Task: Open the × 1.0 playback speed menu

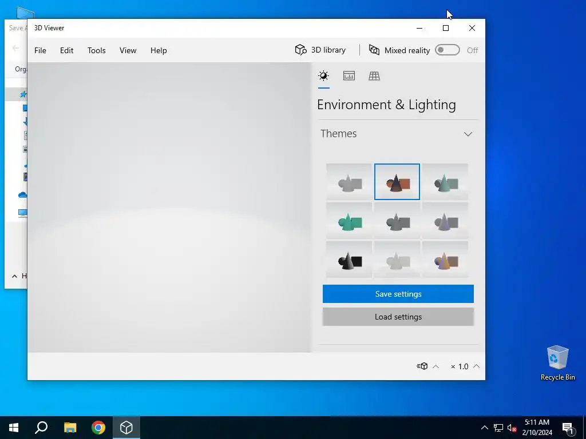Action: coord(465,366)
